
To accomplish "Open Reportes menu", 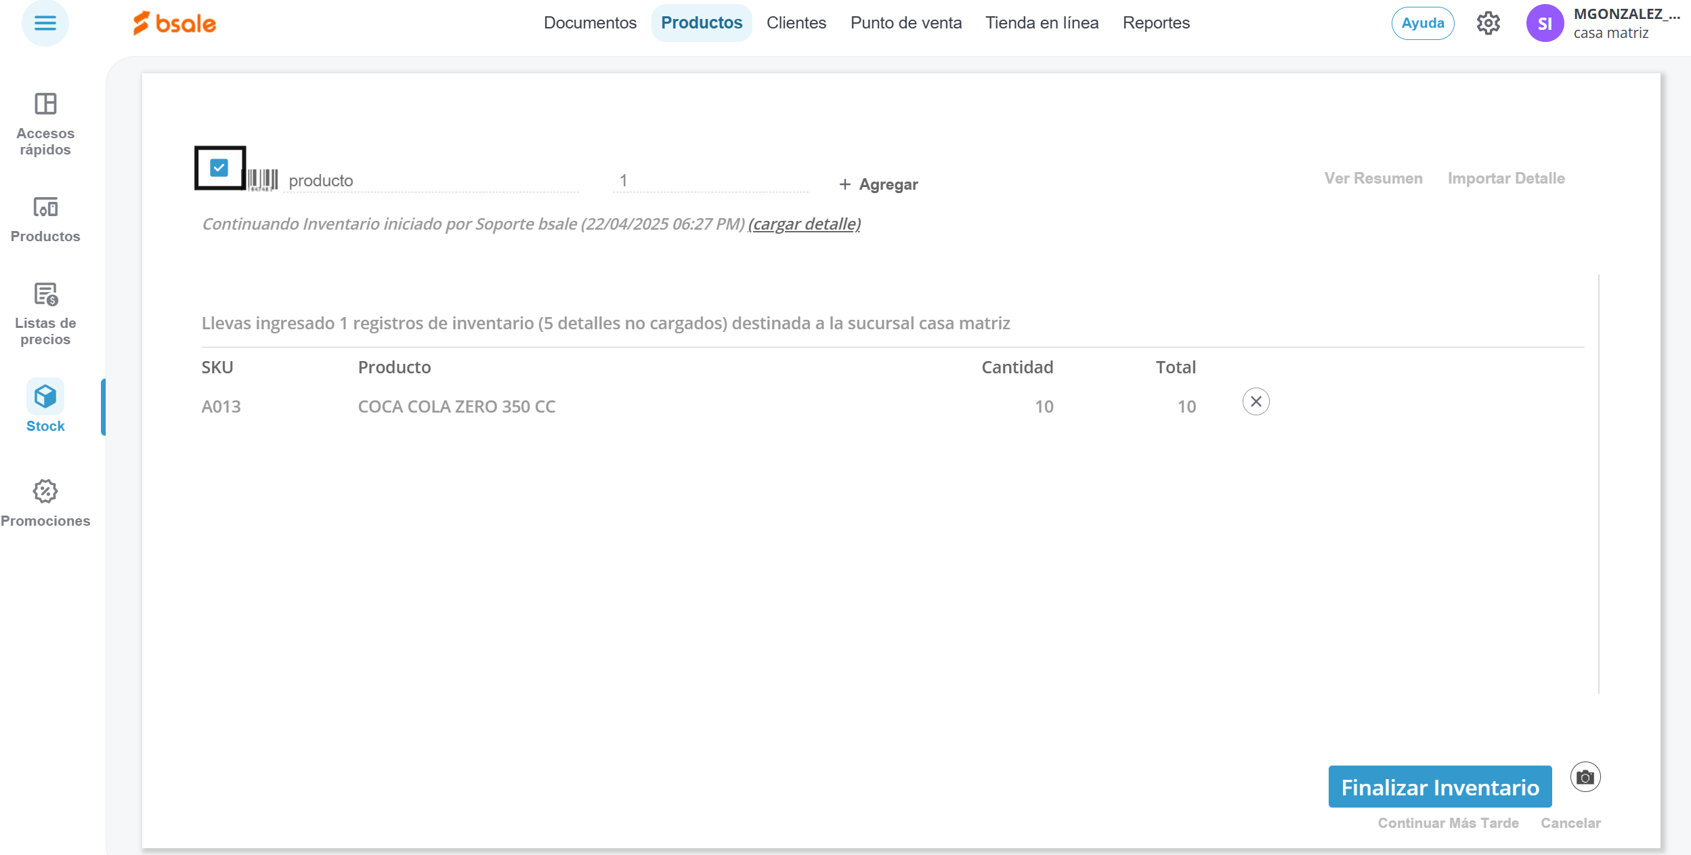I will click(x=1155, y=23).
